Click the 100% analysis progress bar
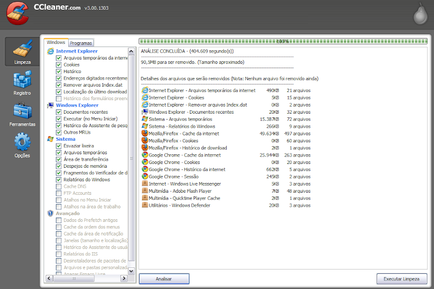The width and height of the screenshot is (434, 289). [283, 42]
